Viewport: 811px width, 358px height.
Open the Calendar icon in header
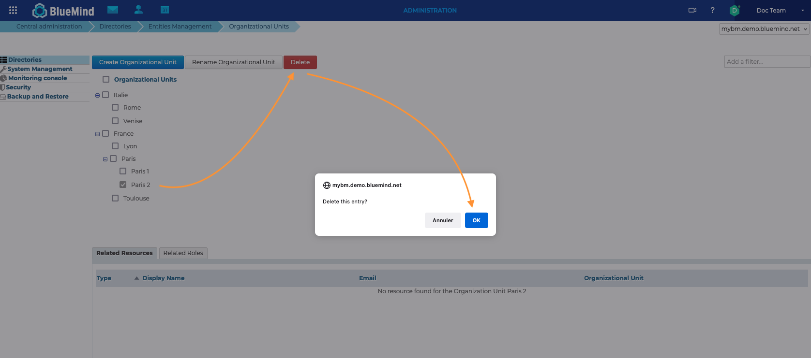165,10
